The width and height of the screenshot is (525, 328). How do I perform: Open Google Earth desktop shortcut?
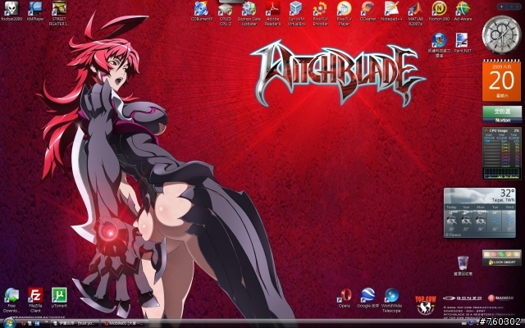(x=367, y=298)
